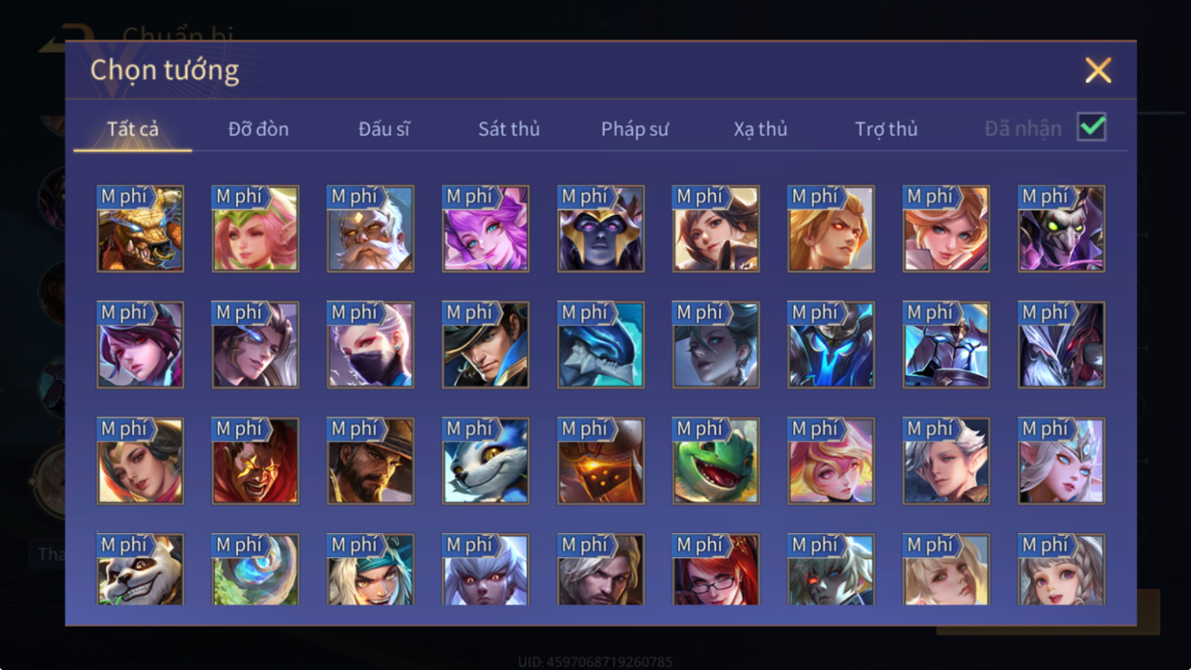Choose the golden horned beast hero
Screen dimensions: 1191x670
point(140,228)
